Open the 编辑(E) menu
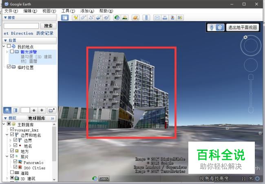 (x=30, y=11)
